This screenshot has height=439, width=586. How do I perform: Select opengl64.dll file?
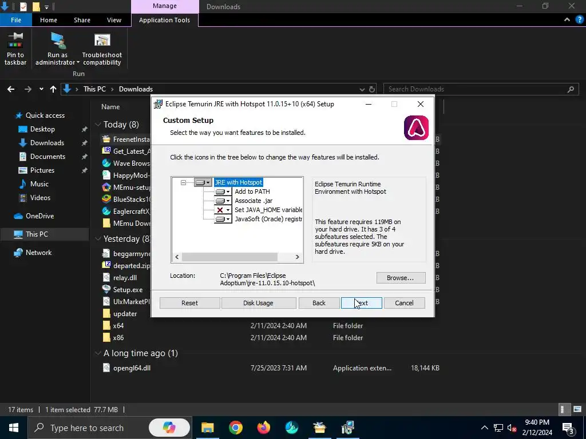click(x=132, y=368)
